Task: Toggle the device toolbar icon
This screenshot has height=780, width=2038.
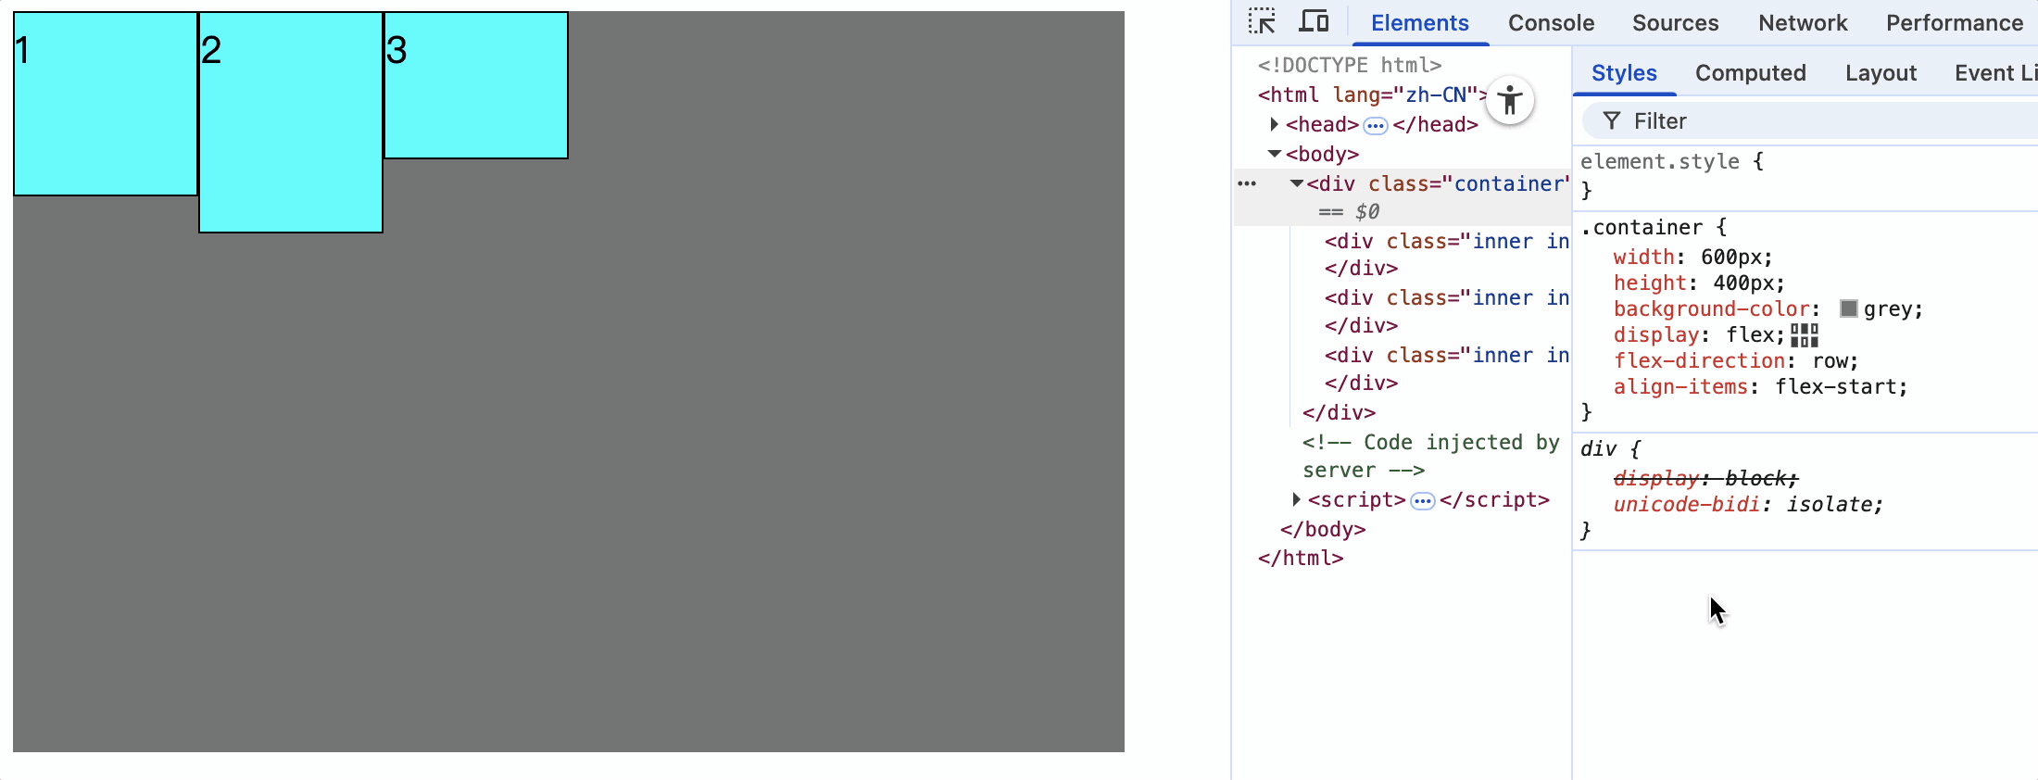Action: (1314, 21)
